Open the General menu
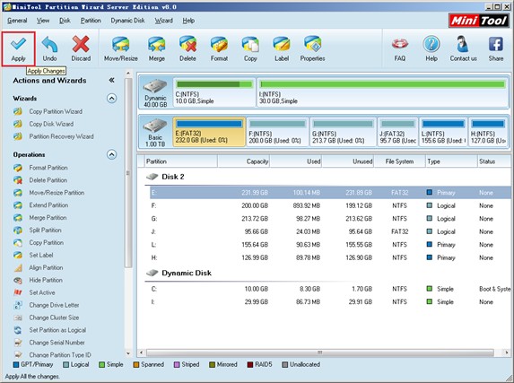The width and height of the screenshot is (514, 383). [x=17, y=21]
